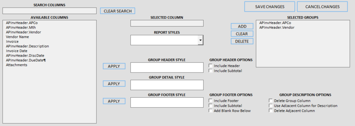Click ADD to add selected group
Image resolution: width=355 pixels, height=126 pixels.
click(x=242, y=26)
